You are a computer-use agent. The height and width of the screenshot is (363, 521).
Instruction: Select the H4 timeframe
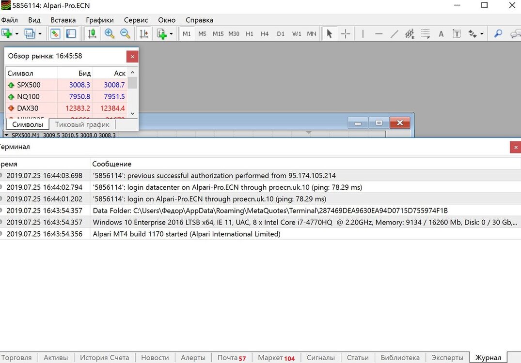coord(265,34)
